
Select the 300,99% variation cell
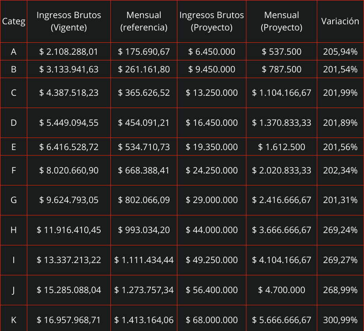click(x=340, y=320)
